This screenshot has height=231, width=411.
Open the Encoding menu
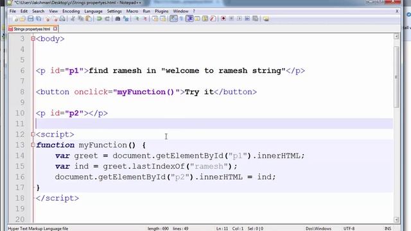pos(71,12)
